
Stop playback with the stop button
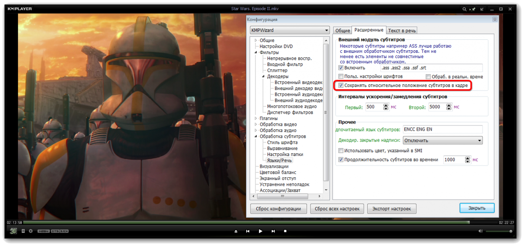point(285,231)
